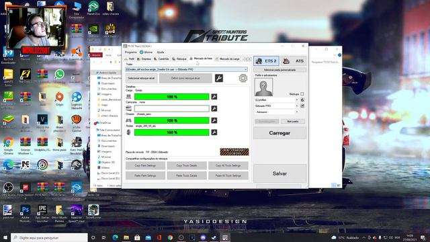
Task: Repair cargo using wrench on Carga row
Action: (x=214, y=97)
